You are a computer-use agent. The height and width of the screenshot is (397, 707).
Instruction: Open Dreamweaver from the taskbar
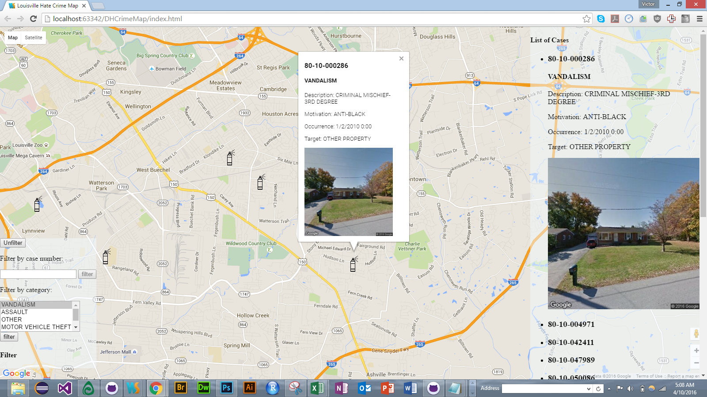coord(203,388)
